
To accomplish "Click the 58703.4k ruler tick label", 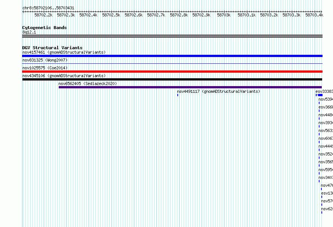I will point(314,15).
